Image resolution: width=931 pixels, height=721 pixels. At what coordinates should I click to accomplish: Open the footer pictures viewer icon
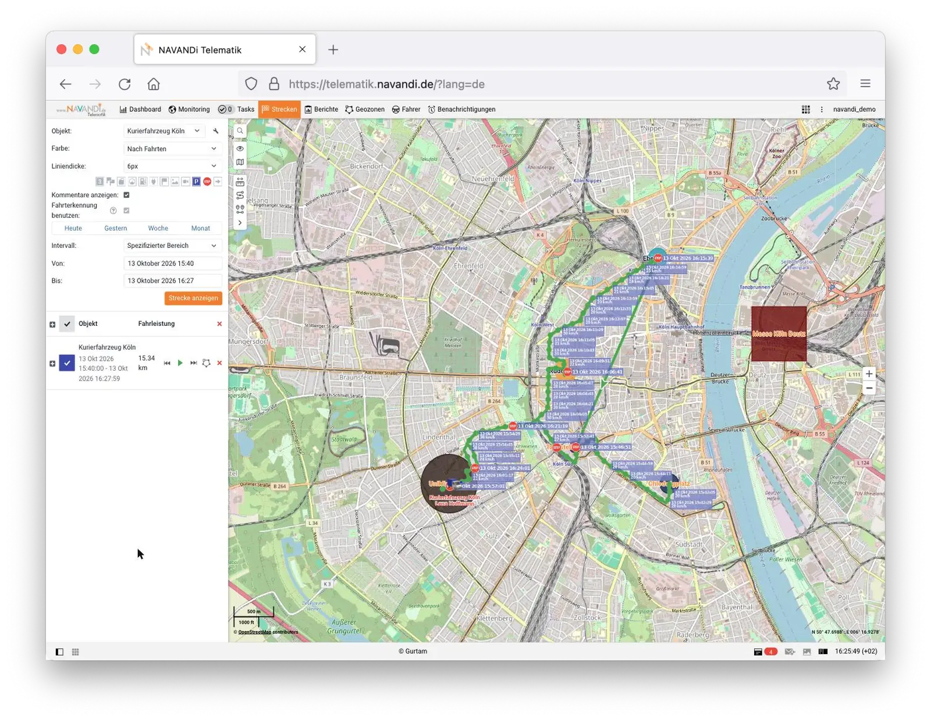806,652
